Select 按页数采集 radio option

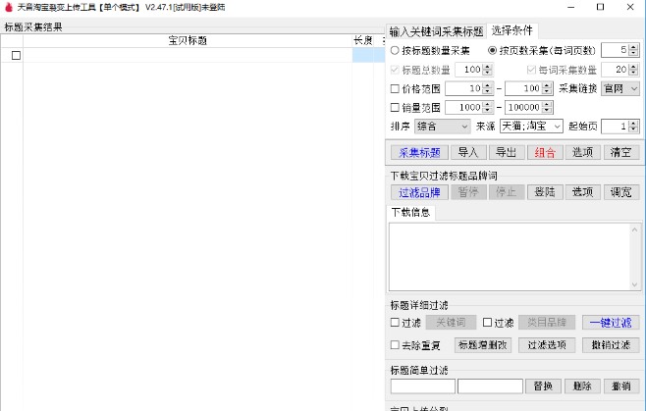pos(492,50)
